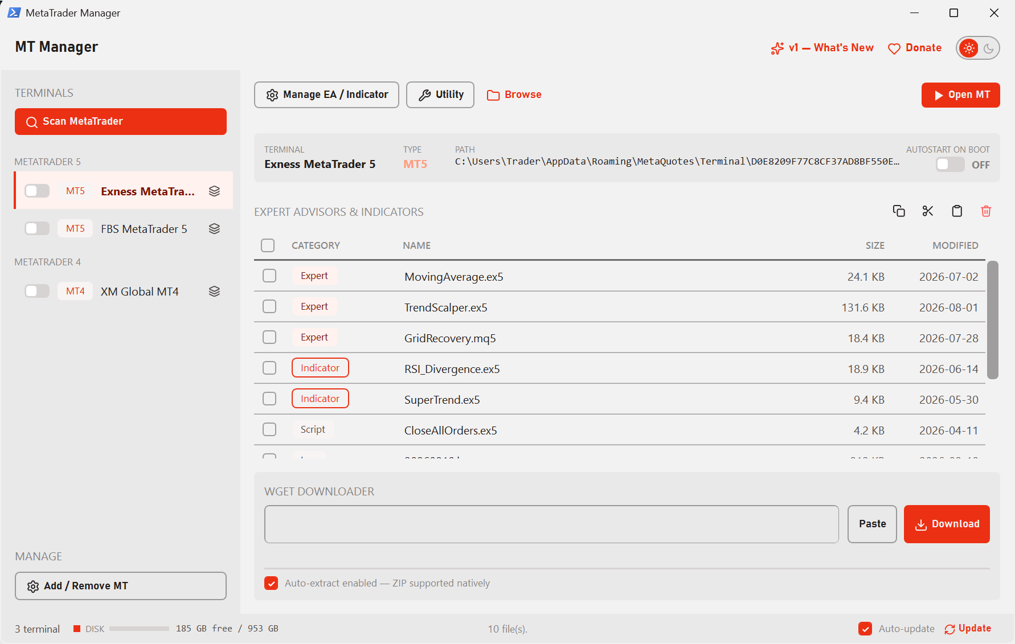Check GridRecovery.mq5 checkbox
Viewport: 1015px width, 644px height.
point(269,337)
